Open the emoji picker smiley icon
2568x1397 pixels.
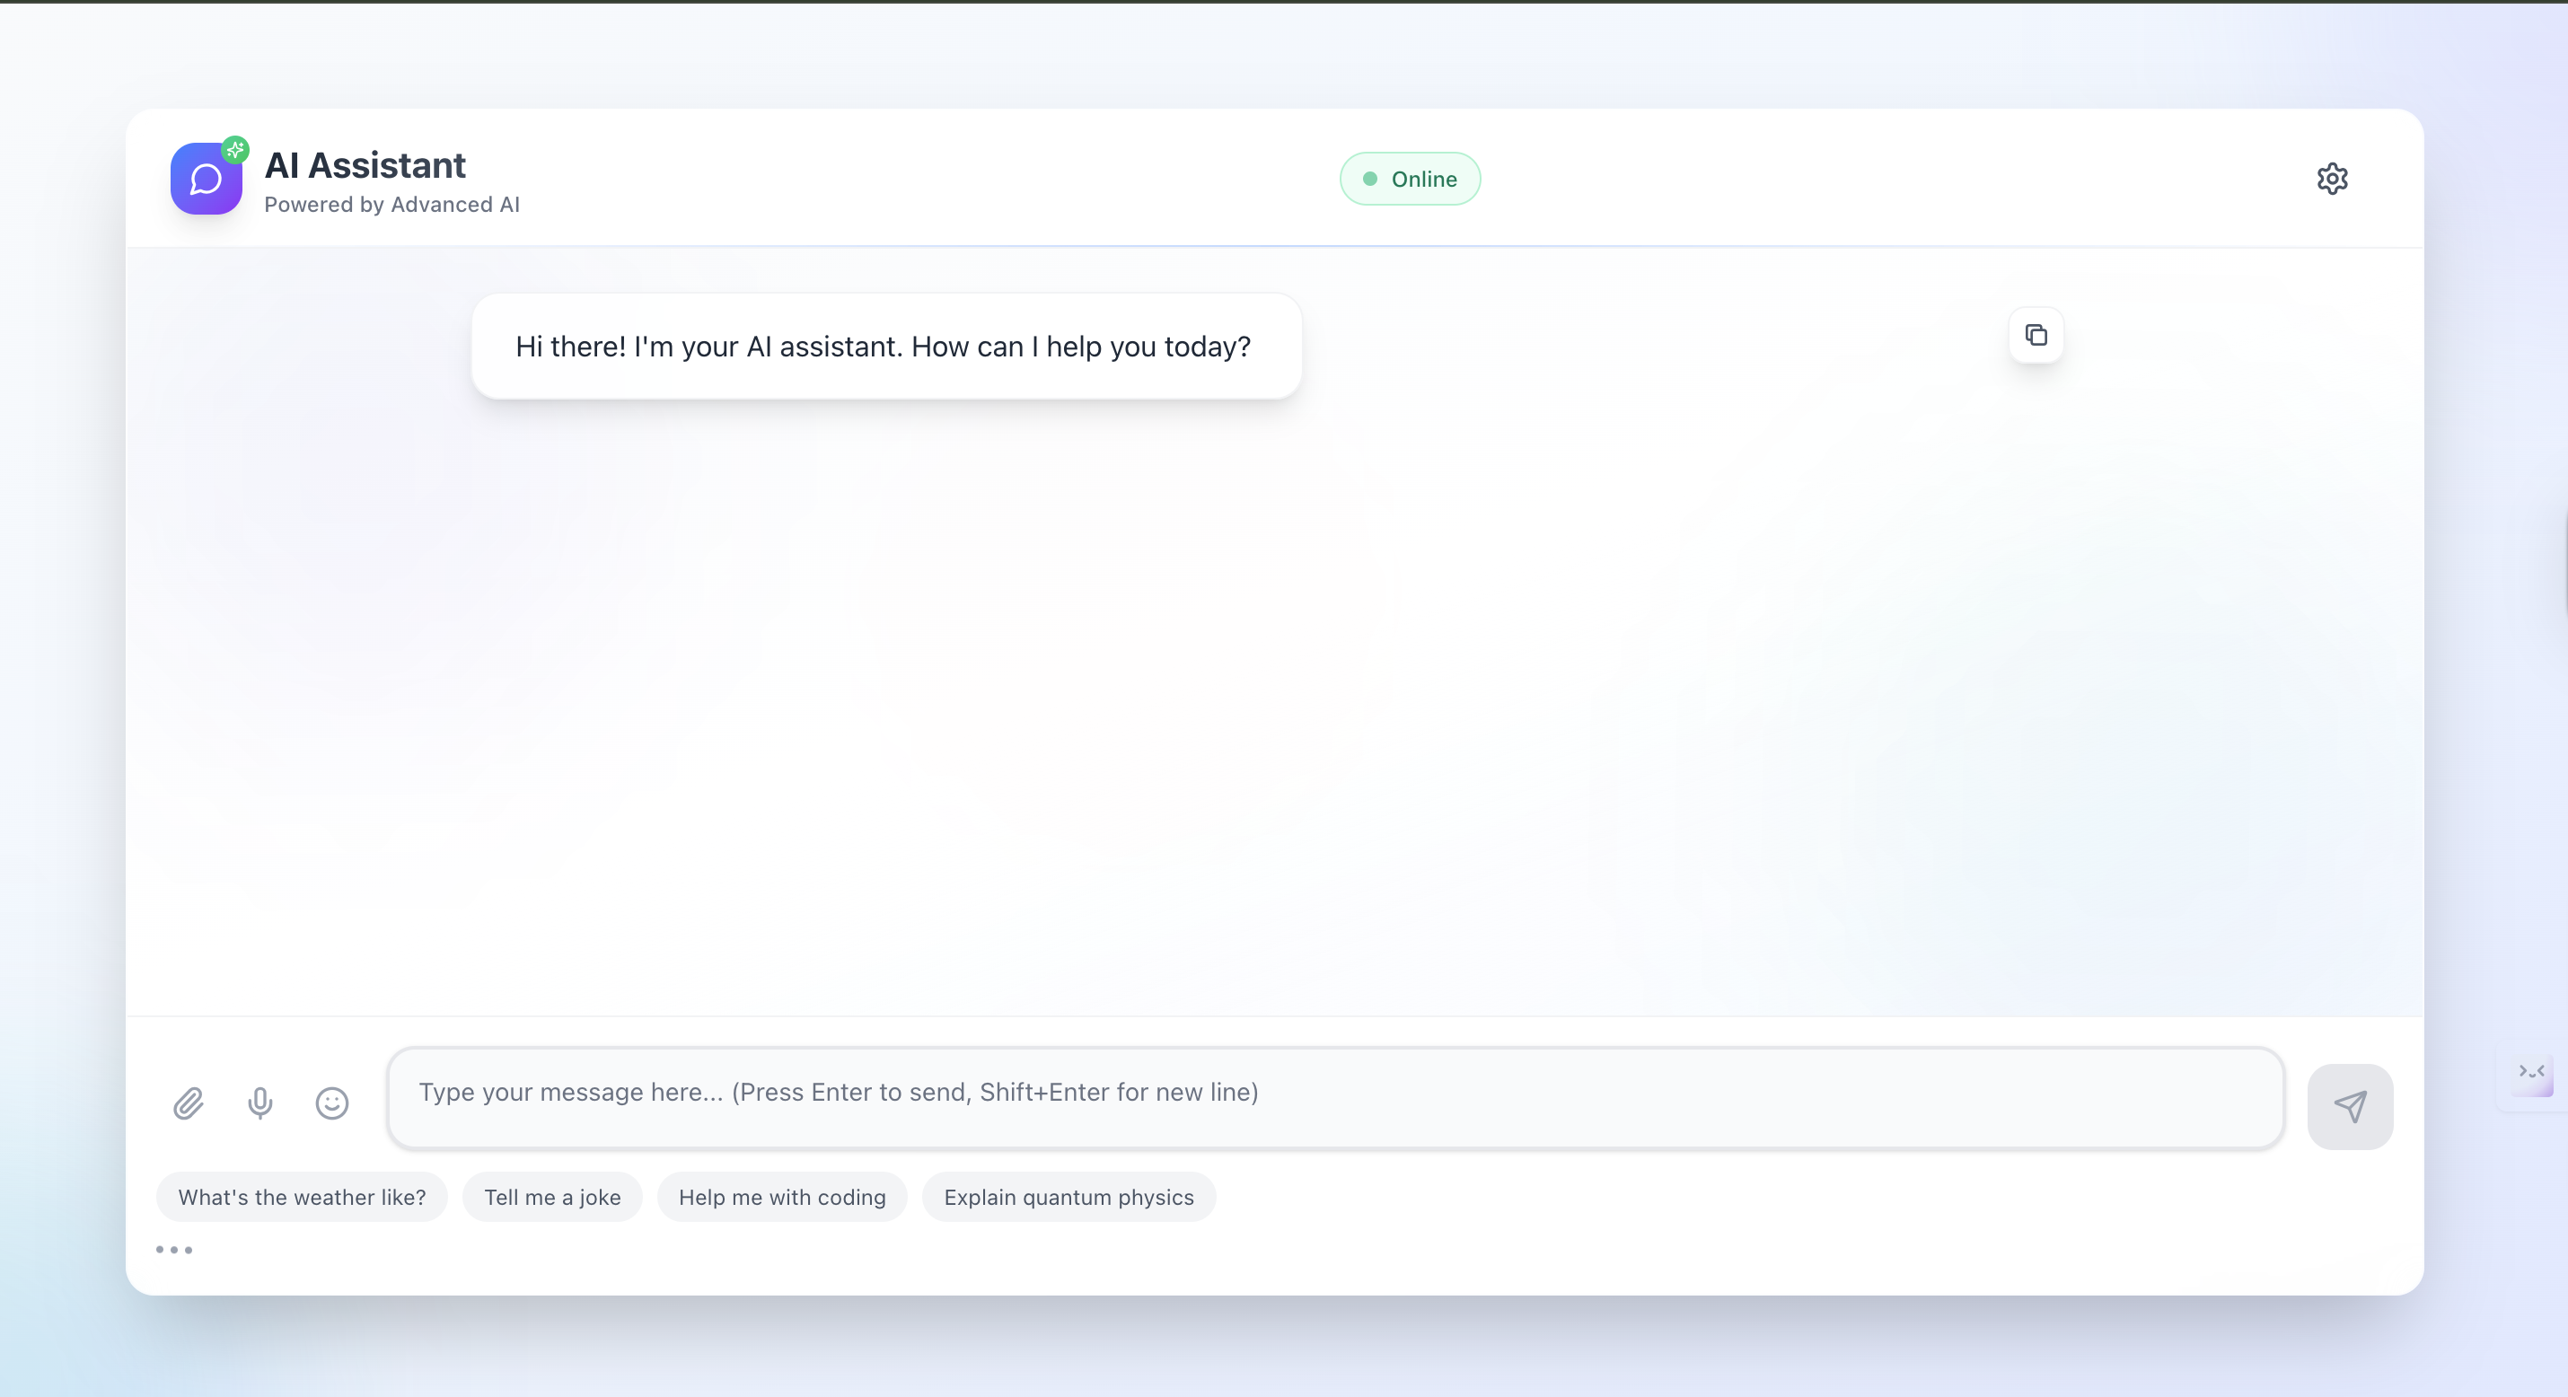point(332,1103)
